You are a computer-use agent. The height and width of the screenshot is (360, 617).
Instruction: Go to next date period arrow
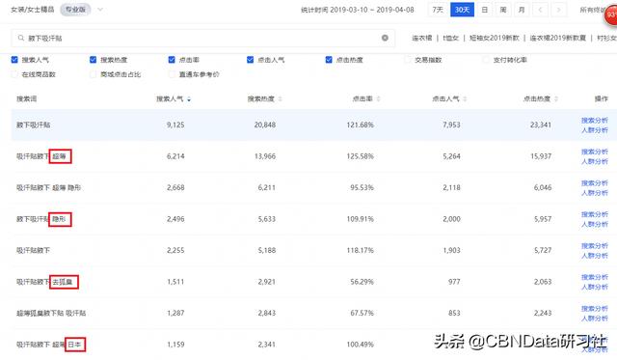click(559, 10)
